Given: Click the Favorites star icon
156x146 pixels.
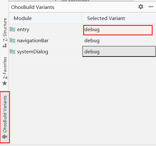Looking at the screenshot, I should (x=5, y=83).
